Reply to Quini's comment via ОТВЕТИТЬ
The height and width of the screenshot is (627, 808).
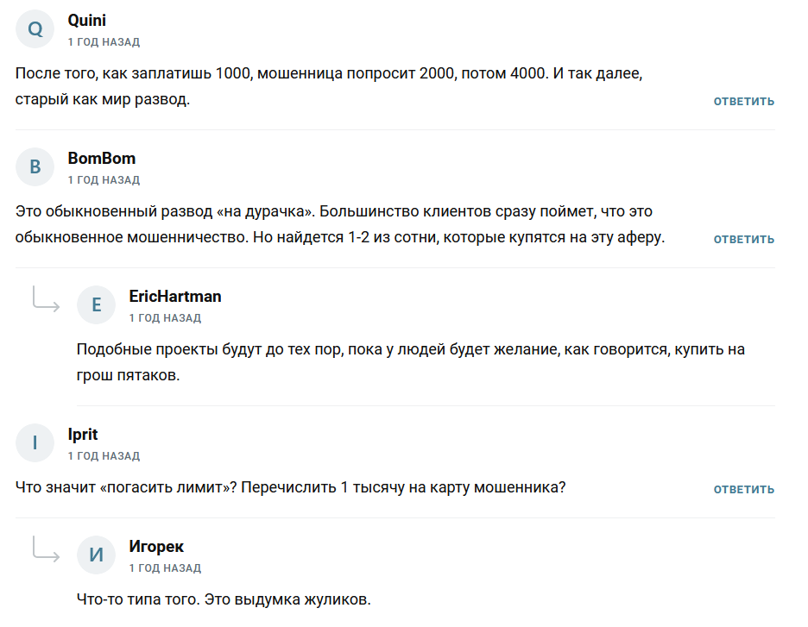tap(743, 102)
